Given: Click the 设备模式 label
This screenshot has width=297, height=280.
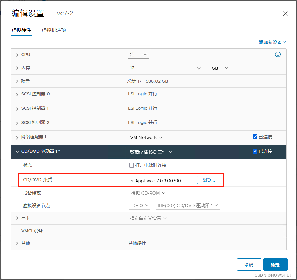Looking at the screenshot, I should [x=32, y=193].
